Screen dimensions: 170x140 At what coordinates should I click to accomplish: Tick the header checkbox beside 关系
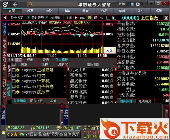pos(14,64)
